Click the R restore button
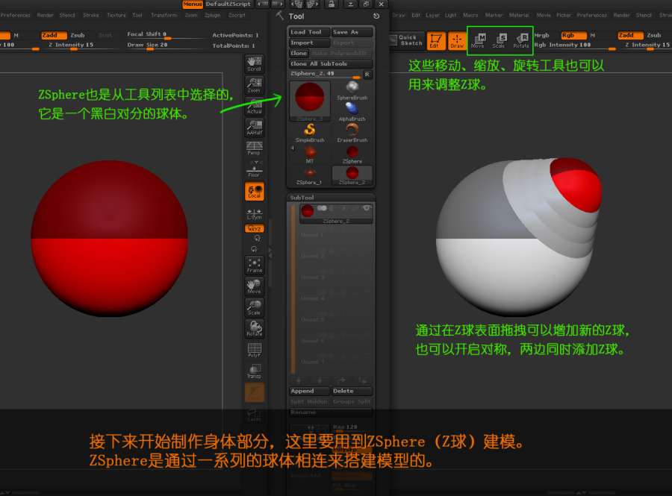Image resolution: width=672 pixels, height=496 pixels. [367, 74]
